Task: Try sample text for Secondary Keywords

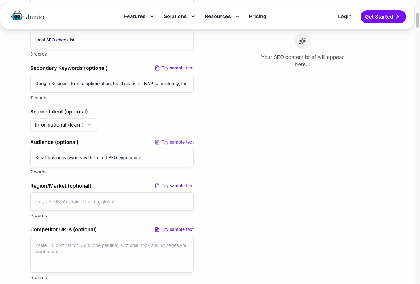Action: tap(175, 68)
